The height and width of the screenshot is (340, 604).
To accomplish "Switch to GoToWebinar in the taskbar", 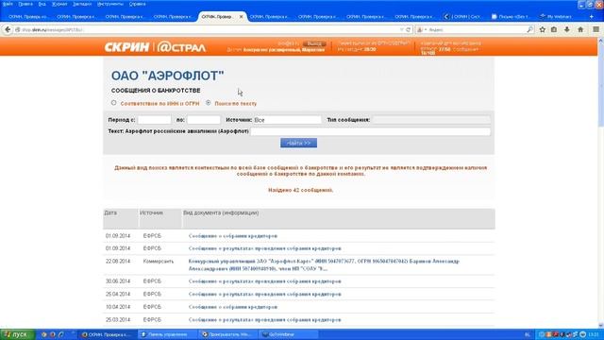I will click(x=288, y=334).
